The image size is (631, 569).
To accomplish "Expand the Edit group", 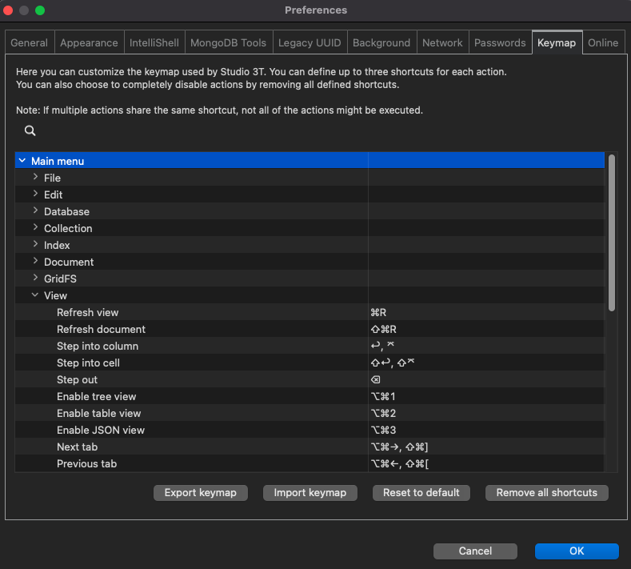I will pos(35,194).
